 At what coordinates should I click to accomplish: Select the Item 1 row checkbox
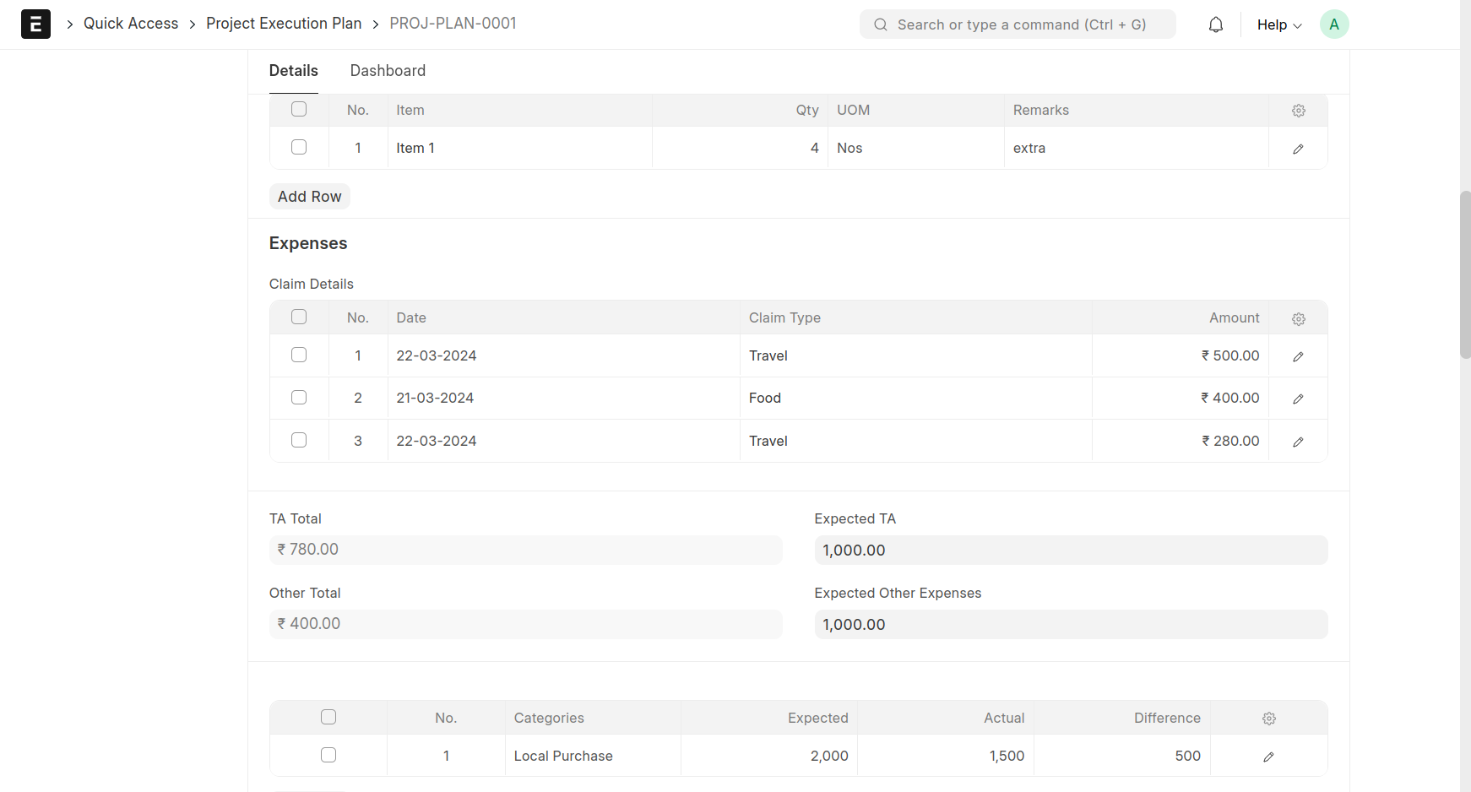[299, 147]
